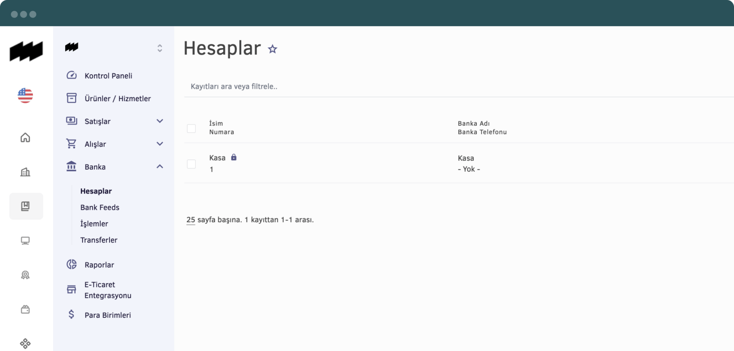Click the search and filter records field

click(459, 86)
